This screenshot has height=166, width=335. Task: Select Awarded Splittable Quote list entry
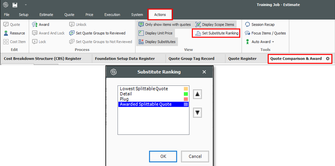(x=153, y=104)
